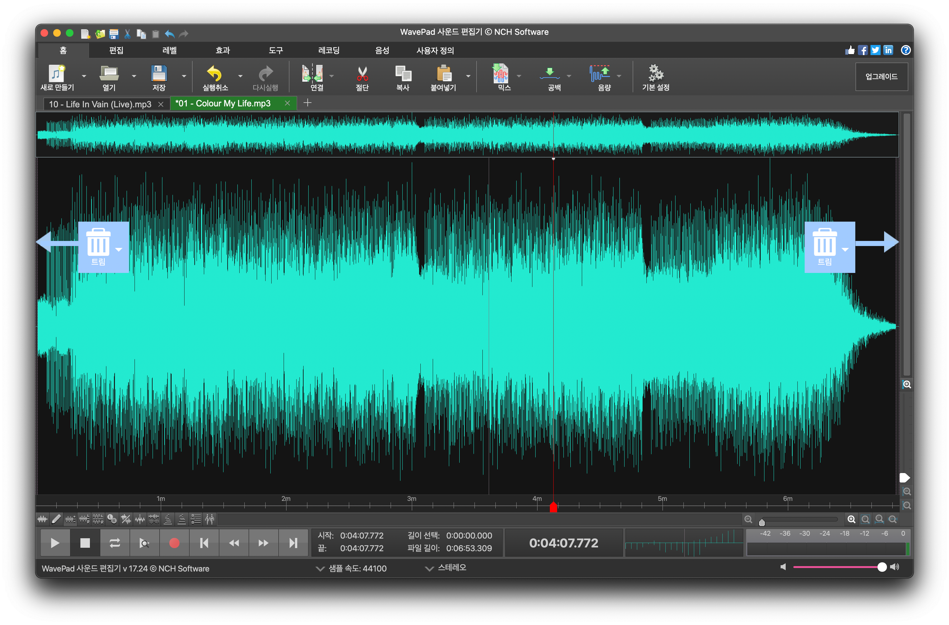
Task: Click the Facebook share icon
Action: [863, 50]
